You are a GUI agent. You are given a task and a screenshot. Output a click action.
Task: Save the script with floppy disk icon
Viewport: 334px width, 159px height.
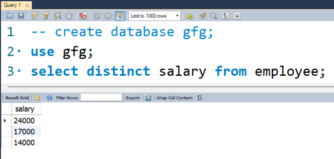click(21, 16)
